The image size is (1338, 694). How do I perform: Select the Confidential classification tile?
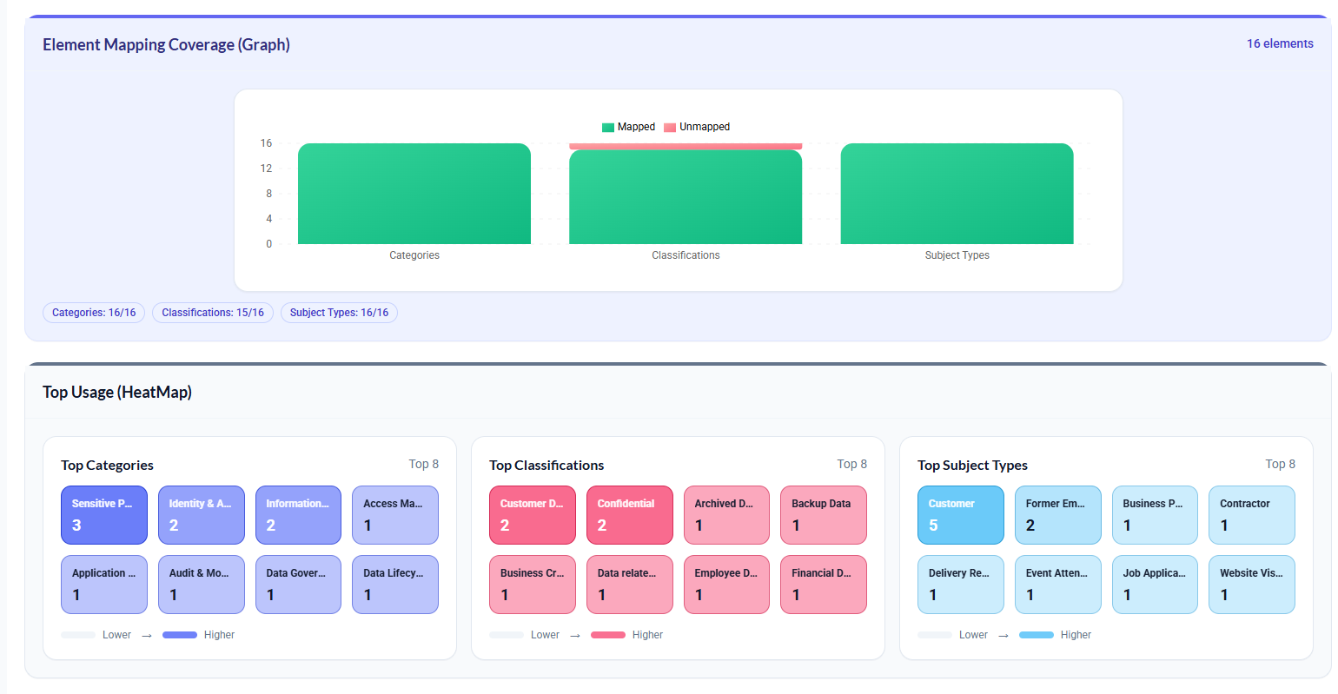point(629,515)
